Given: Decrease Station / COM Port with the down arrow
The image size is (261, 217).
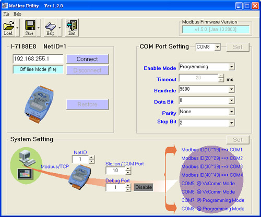Looking at the screenshot, I should [x=128, y=173].
